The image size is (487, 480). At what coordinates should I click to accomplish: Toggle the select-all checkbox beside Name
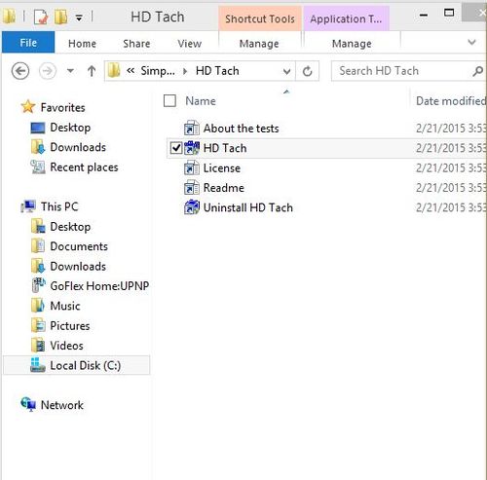[169, 101]
